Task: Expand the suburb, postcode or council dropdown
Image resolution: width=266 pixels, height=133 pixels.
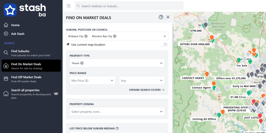Action: 164,36
